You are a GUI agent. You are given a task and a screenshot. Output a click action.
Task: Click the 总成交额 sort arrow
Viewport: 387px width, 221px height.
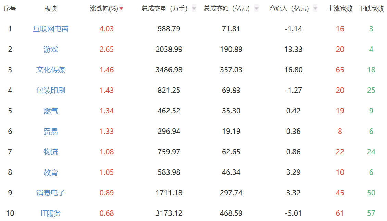257,9
